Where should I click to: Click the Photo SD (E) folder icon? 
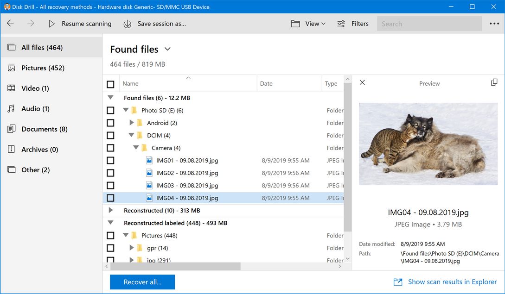pyautogui.click(x=134, y=110)
